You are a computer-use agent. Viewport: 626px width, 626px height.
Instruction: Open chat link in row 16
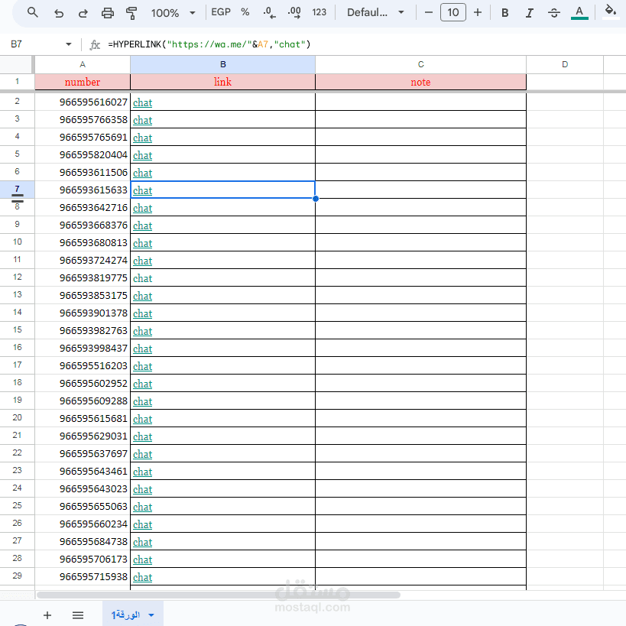[142, 349]
